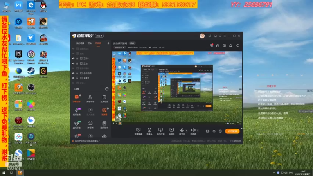This screenshot has width=313, height=176.
Task: Click the ENG input indicator in the tray
Action: pyautogui.click(x=291, y=173)
